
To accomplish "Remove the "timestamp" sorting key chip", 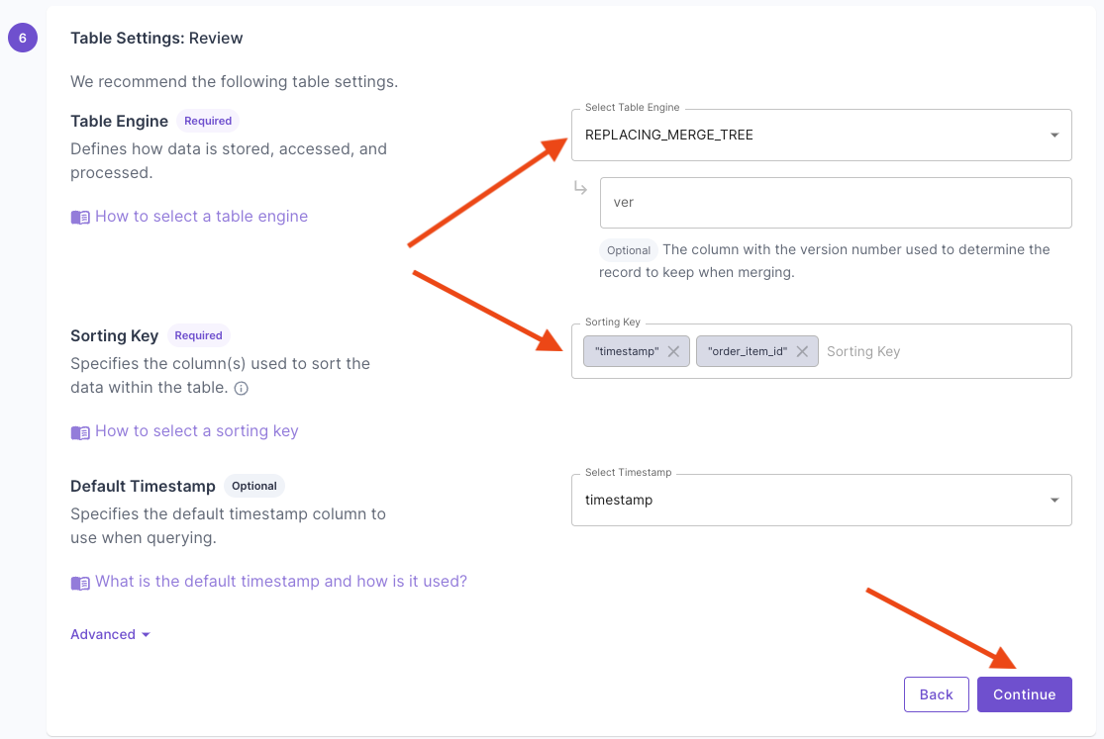I will tap(673, 351).
